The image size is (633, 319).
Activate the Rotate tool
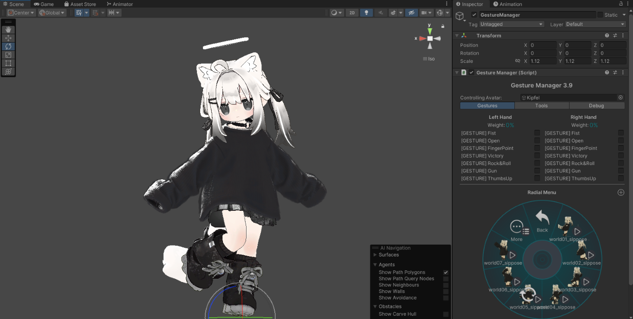tap(8, 46)
